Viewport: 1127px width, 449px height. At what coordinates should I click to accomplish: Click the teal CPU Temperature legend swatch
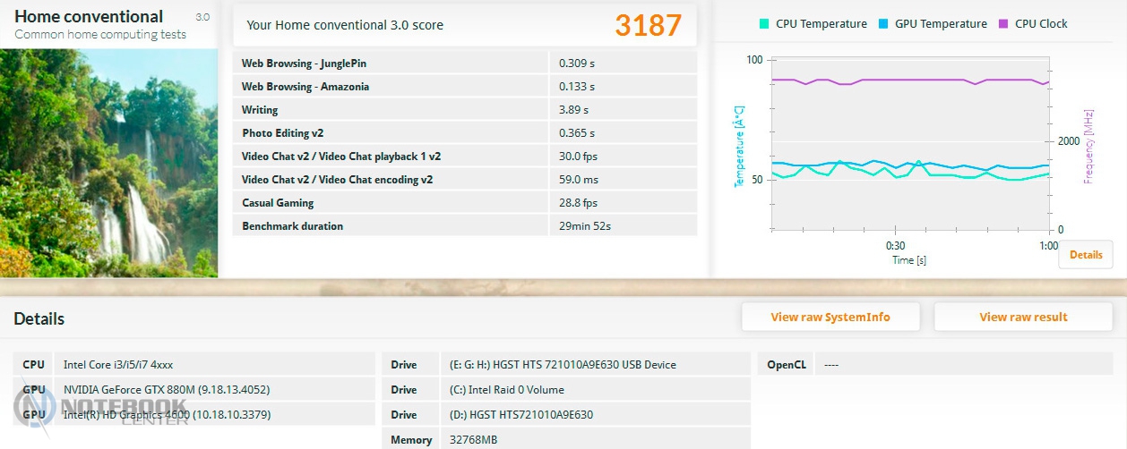(x=764, y=24)
